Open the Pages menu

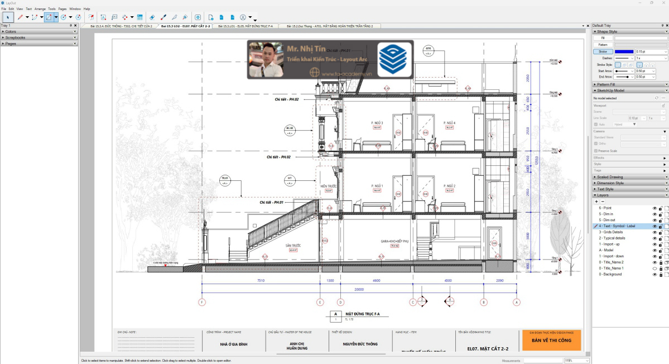click(62, 8)
